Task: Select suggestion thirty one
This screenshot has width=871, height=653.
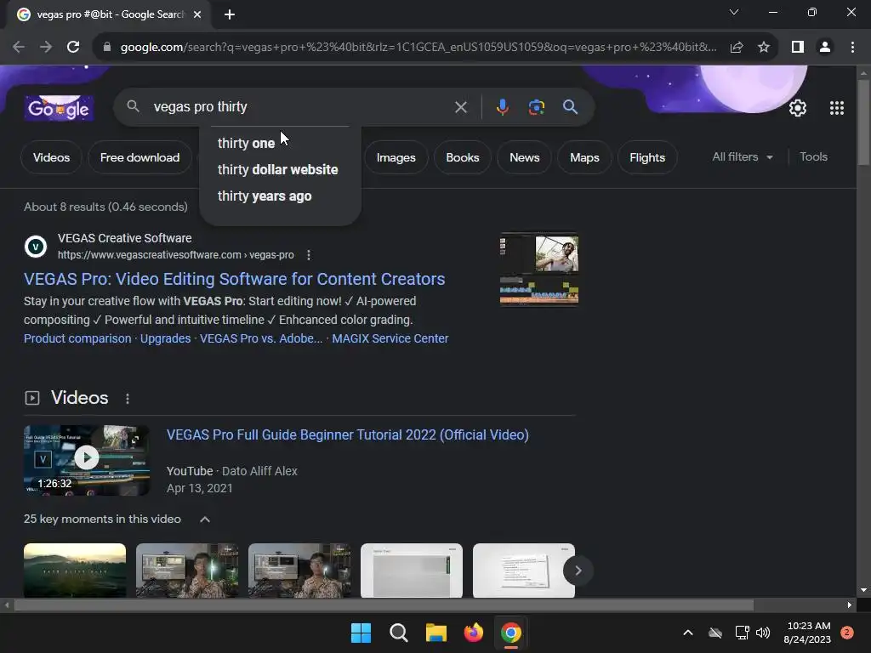Action: (281, 143)
